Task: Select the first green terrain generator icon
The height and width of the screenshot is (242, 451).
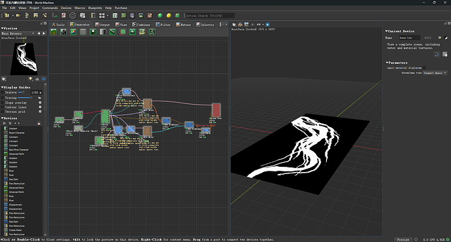Action: click(54, 32)
